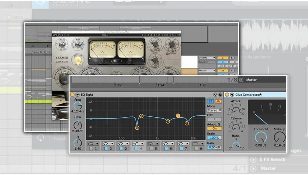Click the left VU meter in Kramer
Image resolution: width=308 pixels, height=175 pixels.
point(102,49)
